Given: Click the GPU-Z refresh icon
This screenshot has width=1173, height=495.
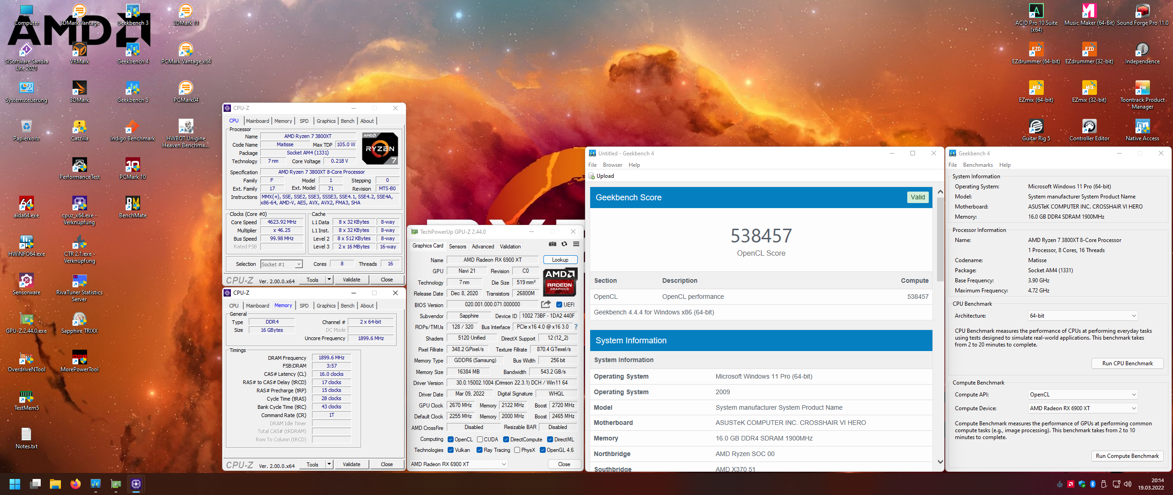Looking at the screenshot, I should [565, 244].
